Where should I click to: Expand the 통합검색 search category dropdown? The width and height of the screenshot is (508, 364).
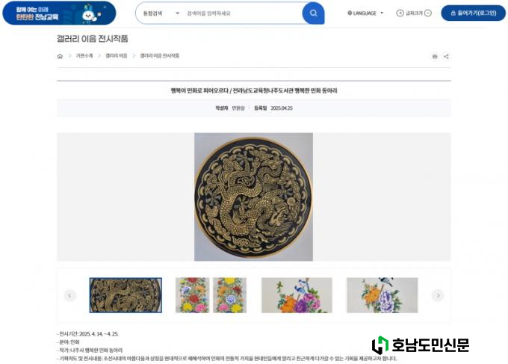click(x=161, y=13)
